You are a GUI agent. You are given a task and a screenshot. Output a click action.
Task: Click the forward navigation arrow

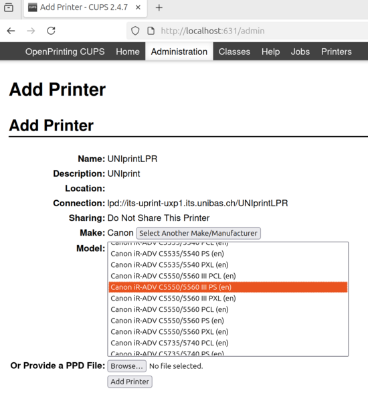pyautogui.click(x=31, y=31)
